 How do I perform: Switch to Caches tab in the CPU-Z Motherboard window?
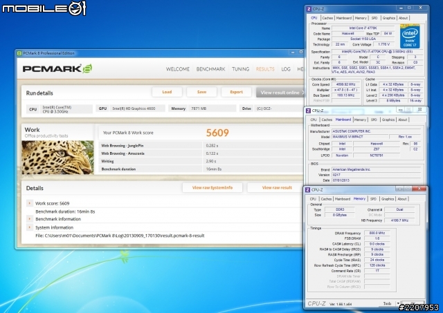[x=327, y=120]
